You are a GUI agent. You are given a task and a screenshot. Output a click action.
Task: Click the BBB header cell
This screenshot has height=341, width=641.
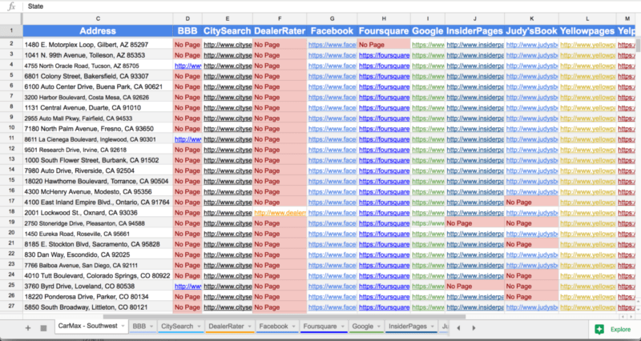(187, 31)
